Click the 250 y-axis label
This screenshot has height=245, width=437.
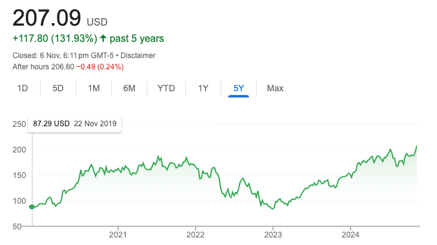click(19, 124)
